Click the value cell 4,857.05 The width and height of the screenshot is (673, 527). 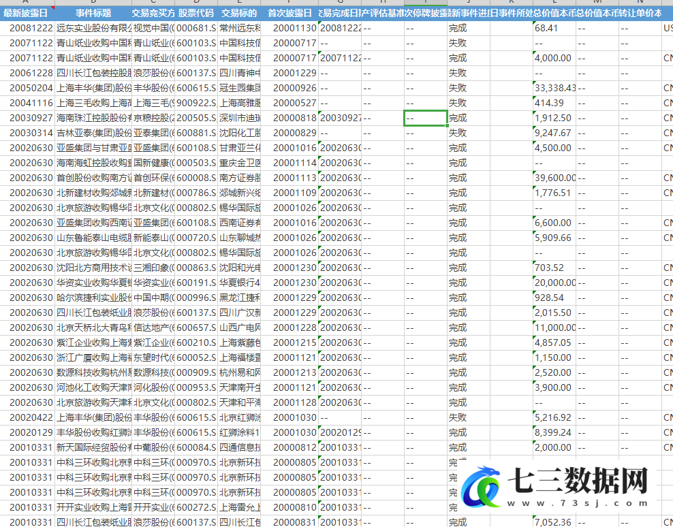[x=554, y=342]
